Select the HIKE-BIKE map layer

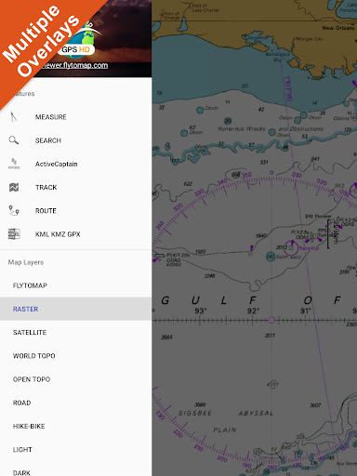point(75,426)
